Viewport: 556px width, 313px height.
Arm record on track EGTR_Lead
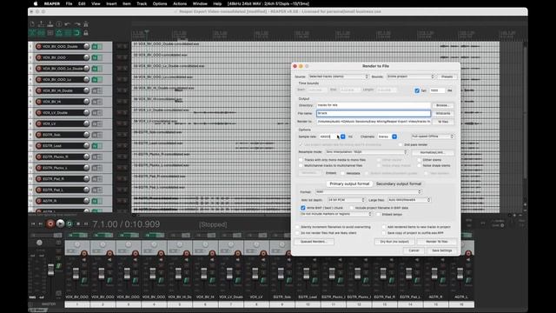tap(39, 145)
